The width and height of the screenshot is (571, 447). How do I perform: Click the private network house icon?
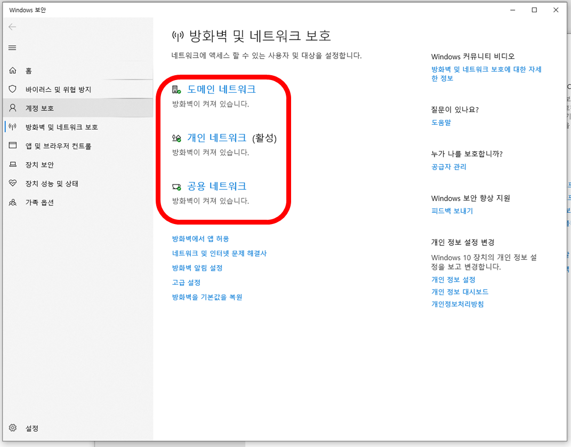click(x=176, y=138)
